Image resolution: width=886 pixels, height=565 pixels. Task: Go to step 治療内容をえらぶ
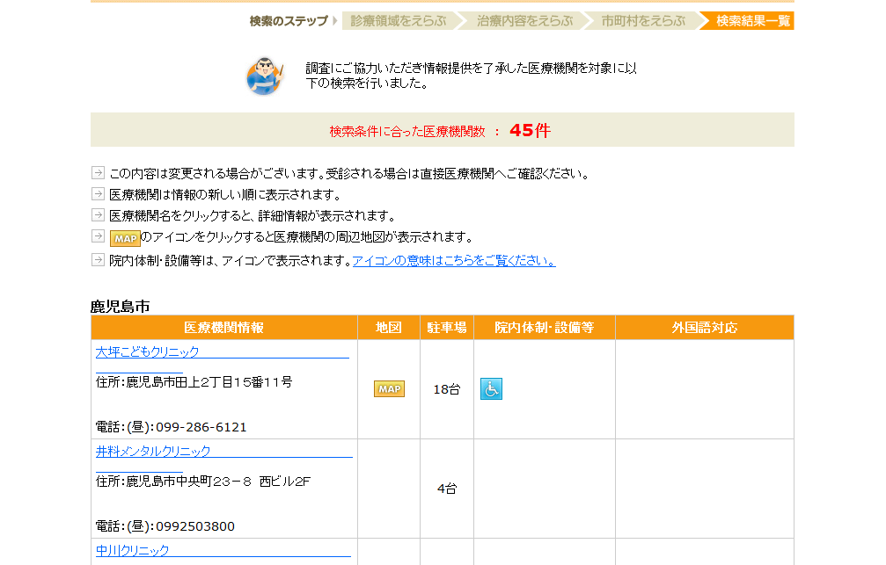coord(525,21)
